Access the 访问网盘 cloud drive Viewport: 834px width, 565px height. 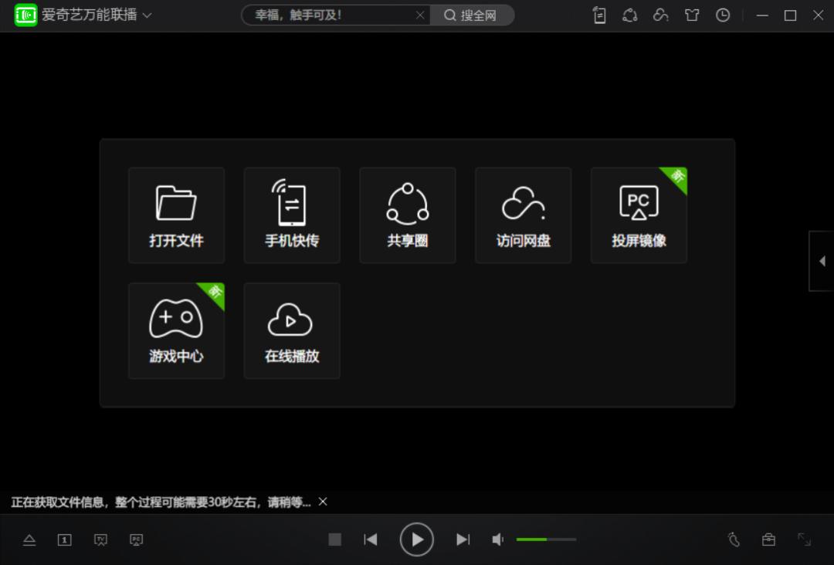(x=523, y=215)
